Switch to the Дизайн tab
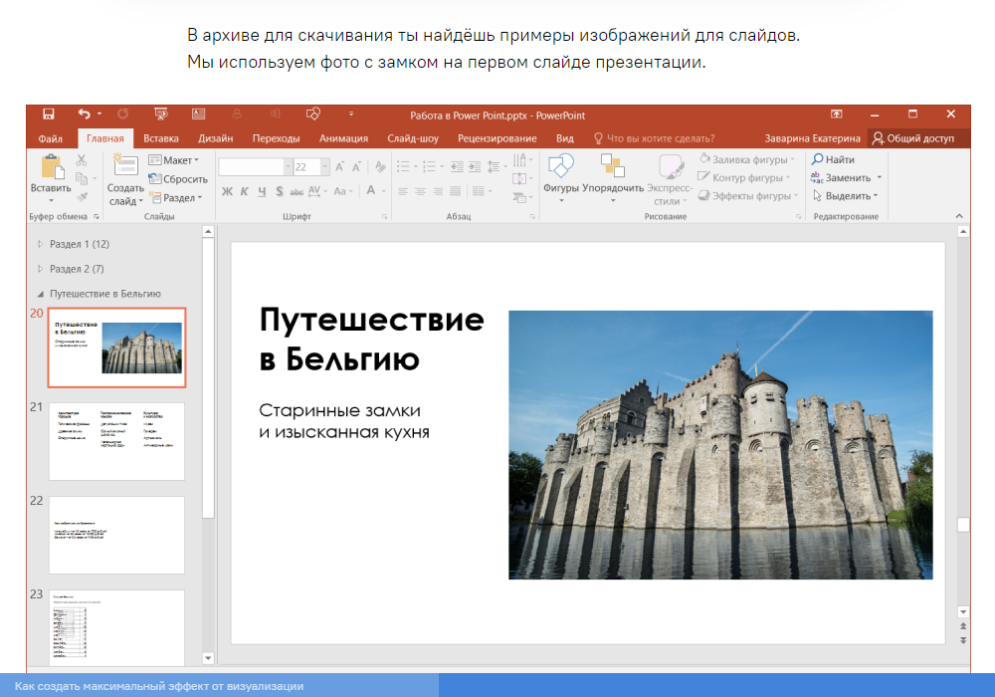Screen dimensions: 995x697 coord(216,138)
